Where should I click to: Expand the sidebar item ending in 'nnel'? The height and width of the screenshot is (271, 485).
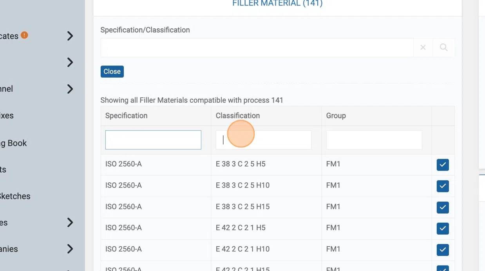click(x=70, y=89)
